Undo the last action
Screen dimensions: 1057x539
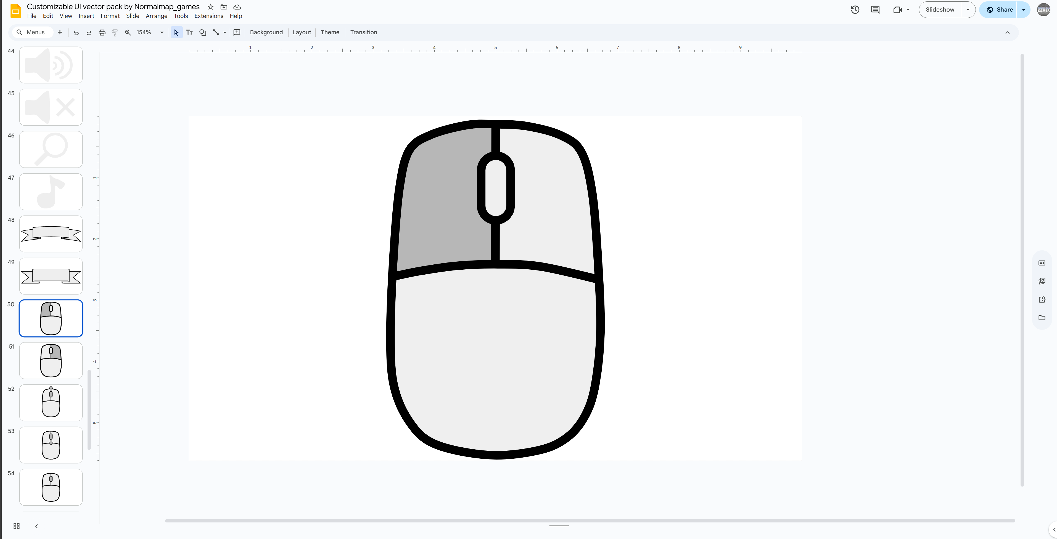point(76,32)
